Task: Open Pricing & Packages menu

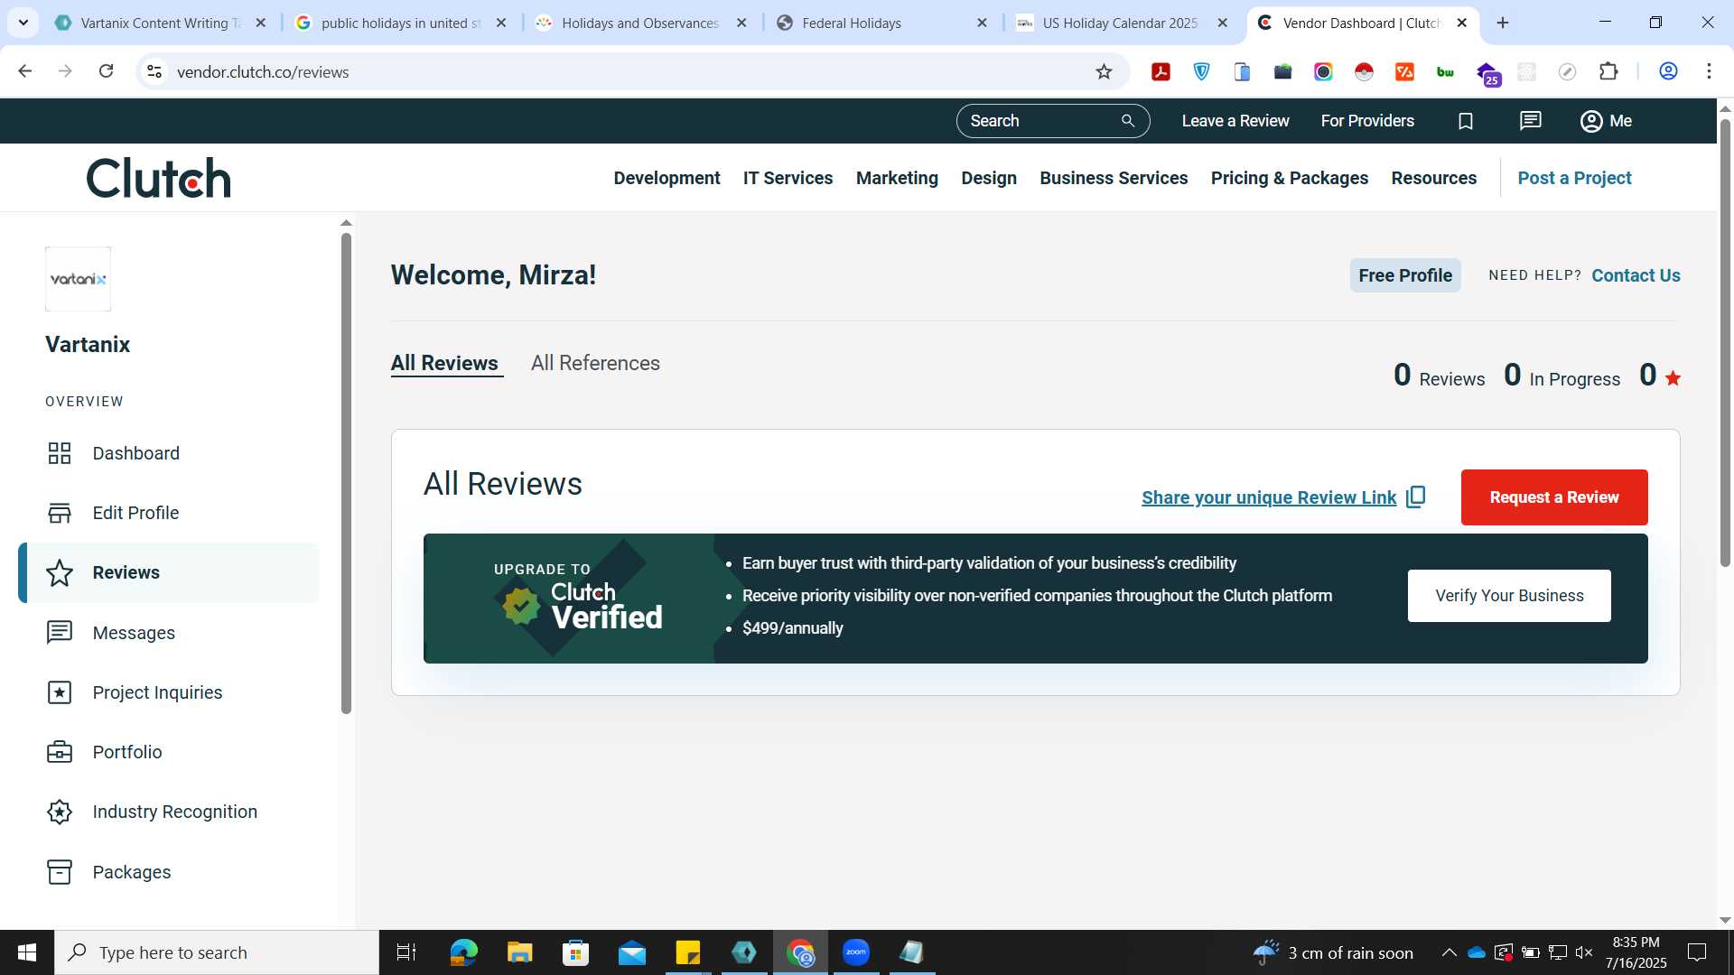Action: pyautogui.click(x=1289, y=178)
